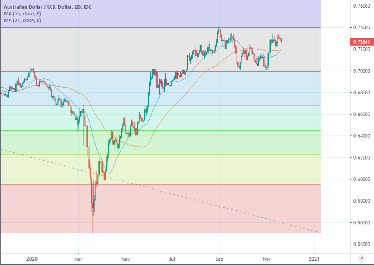Click the Sep label on time axis
Image resolution: width=374 pixels, height=265 pixels.
tap(219, 258)
